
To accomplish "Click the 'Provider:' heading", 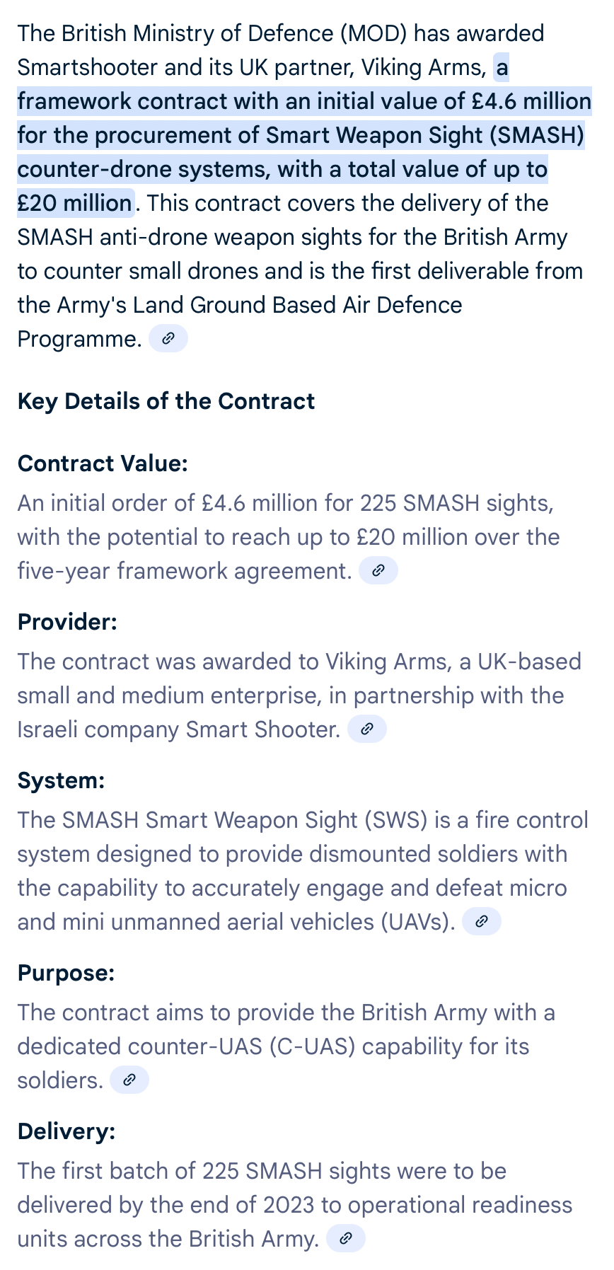I will click(67, 622).
